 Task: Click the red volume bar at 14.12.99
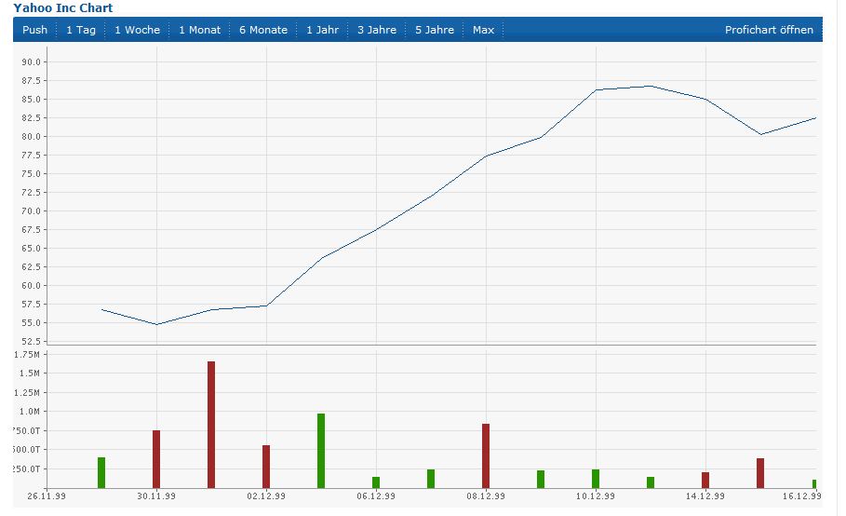[705, 481]
